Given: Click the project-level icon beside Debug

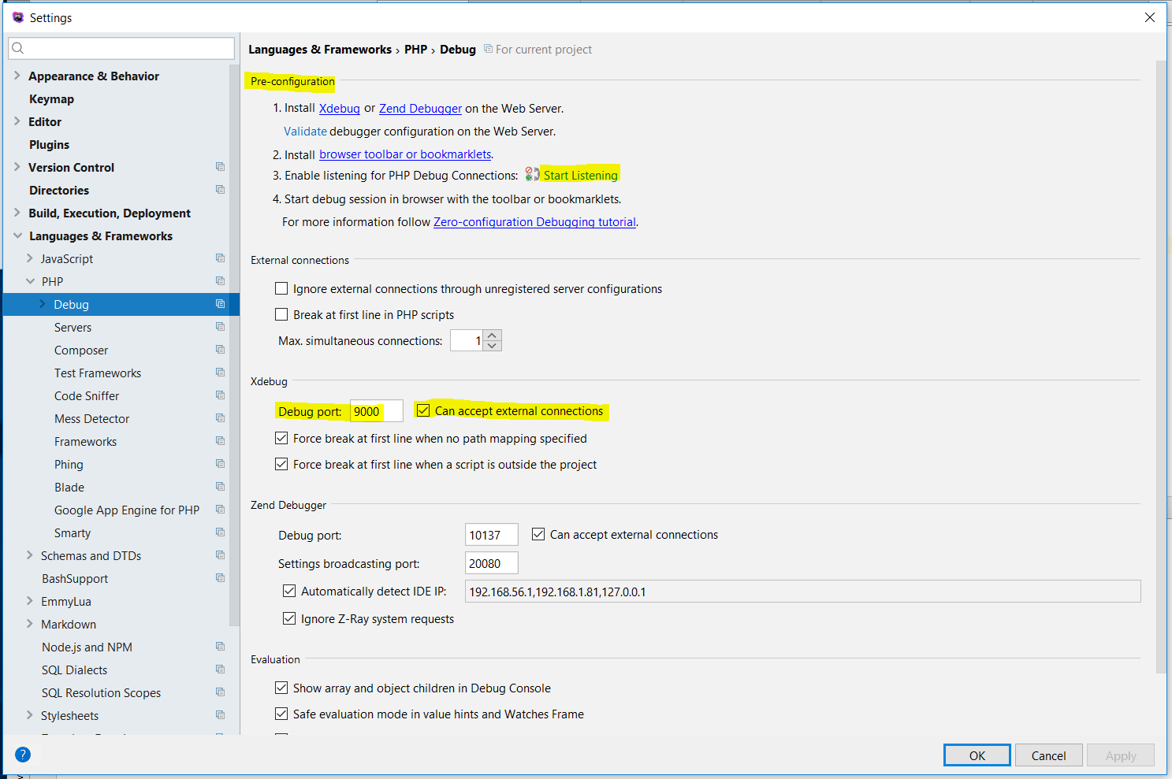Looking at the screenshot, I should [220, 304].
